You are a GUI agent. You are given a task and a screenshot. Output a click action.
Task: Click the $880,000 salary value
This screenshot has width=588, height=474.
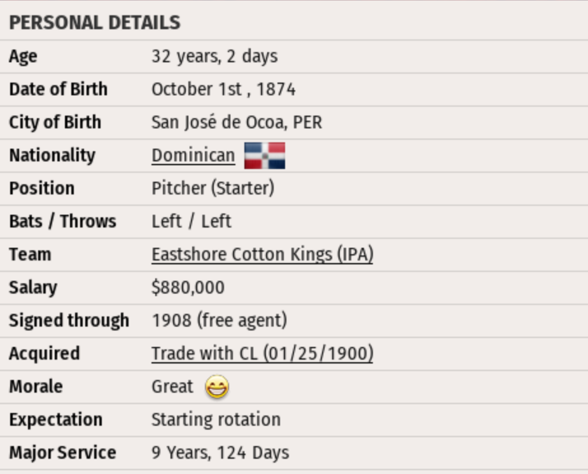tap(188, 288)
